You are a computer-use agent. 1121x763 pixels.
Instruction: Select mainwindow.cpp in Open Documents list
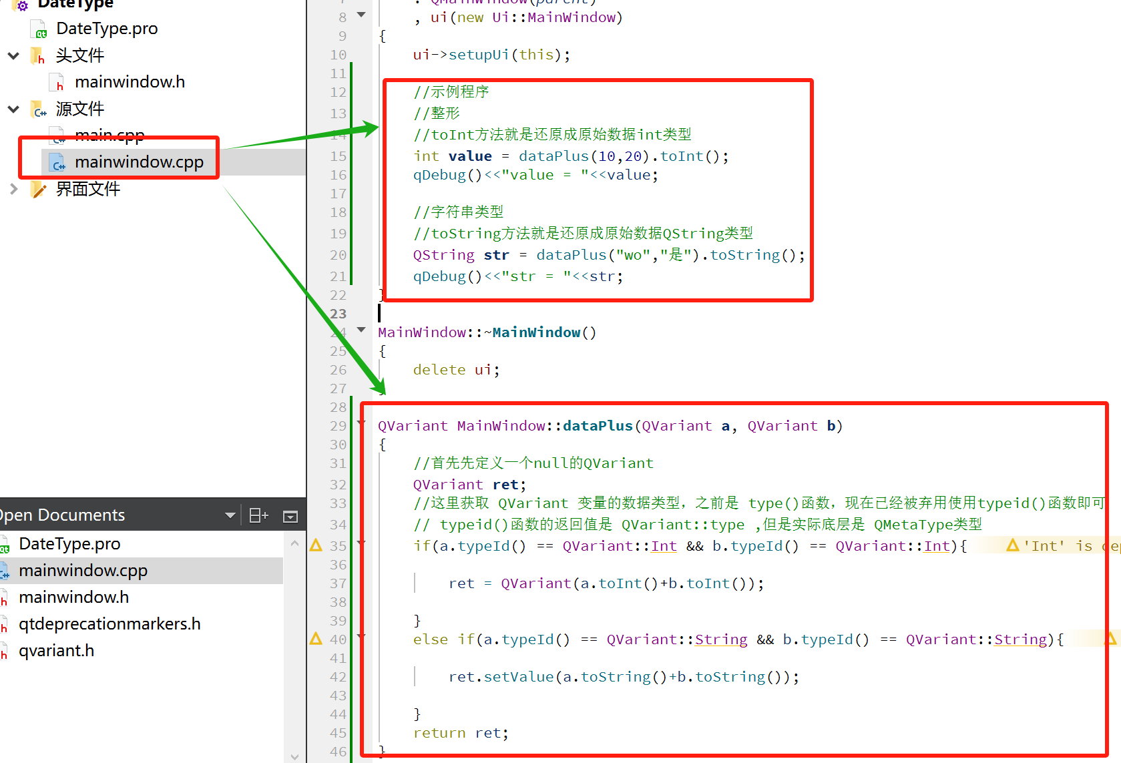click(x=83, y=571)
